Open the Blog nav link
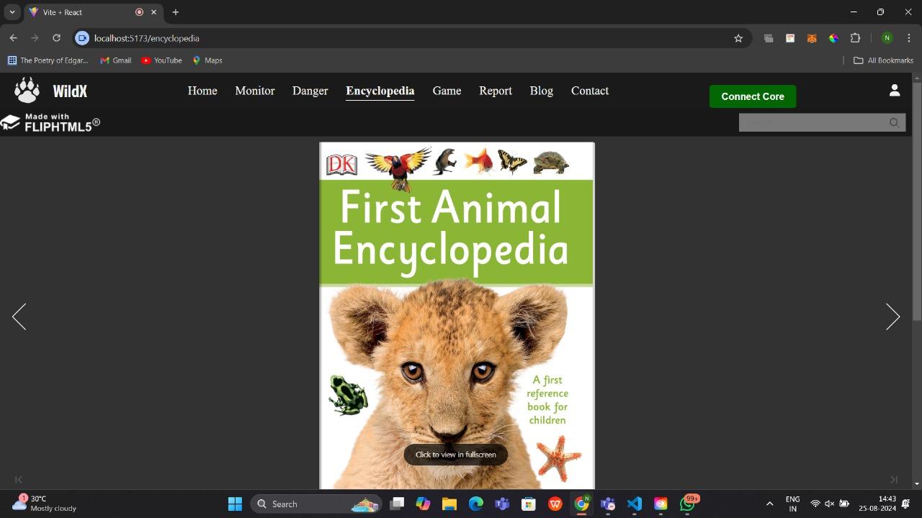The image size is (922, 518). coord(542,91)
